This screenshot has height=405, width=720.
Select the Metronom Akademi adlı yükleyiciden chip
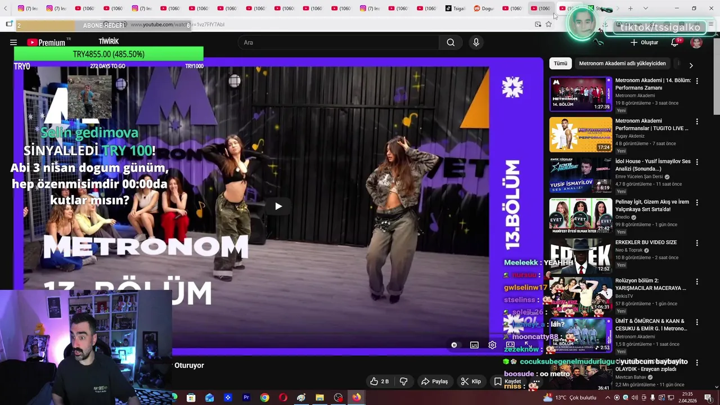[622, 64]
